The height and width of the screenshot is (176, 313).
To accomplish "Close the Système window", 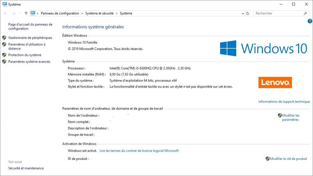I will click(x=306, y=4).
